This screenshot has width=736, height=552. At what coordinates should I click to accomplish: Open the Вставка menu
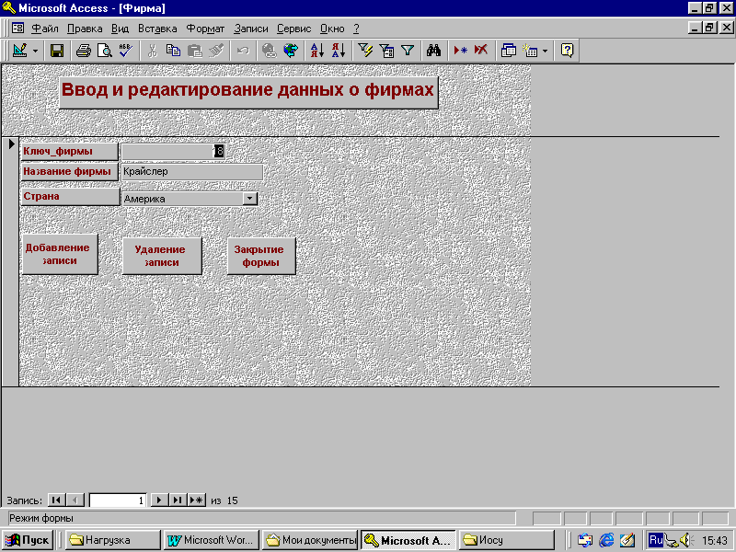[157, 29]
